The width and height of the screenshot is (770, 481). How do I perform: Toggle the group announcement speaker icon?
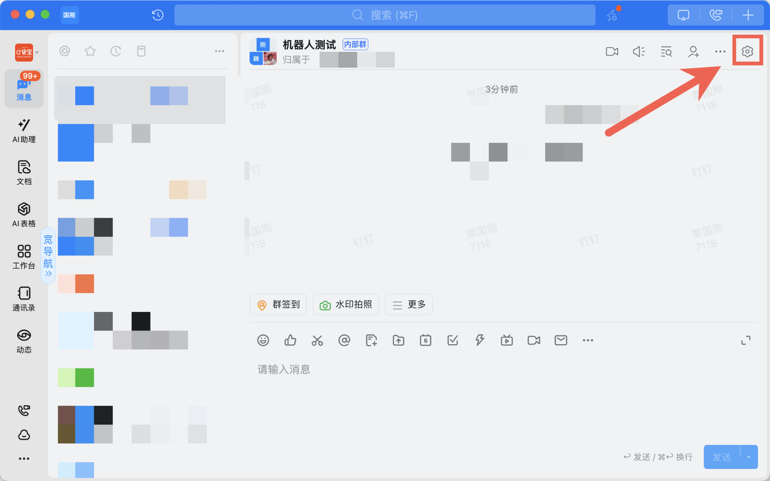[639, 52]
